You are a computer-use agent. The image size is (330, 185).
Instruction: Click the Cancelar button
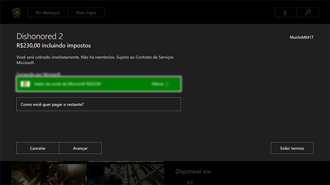point(38,148)
